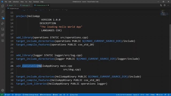Close the CMakeLists.txt tab
The width and height of the screenshot is (171, 96).
(x=48, y=5)
